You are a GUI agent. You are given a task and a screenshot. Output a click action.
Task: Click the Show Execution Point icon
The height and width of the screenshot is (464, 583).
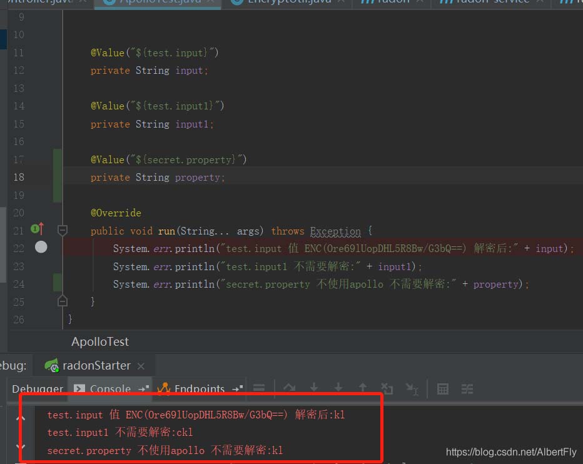pos(259,388)
